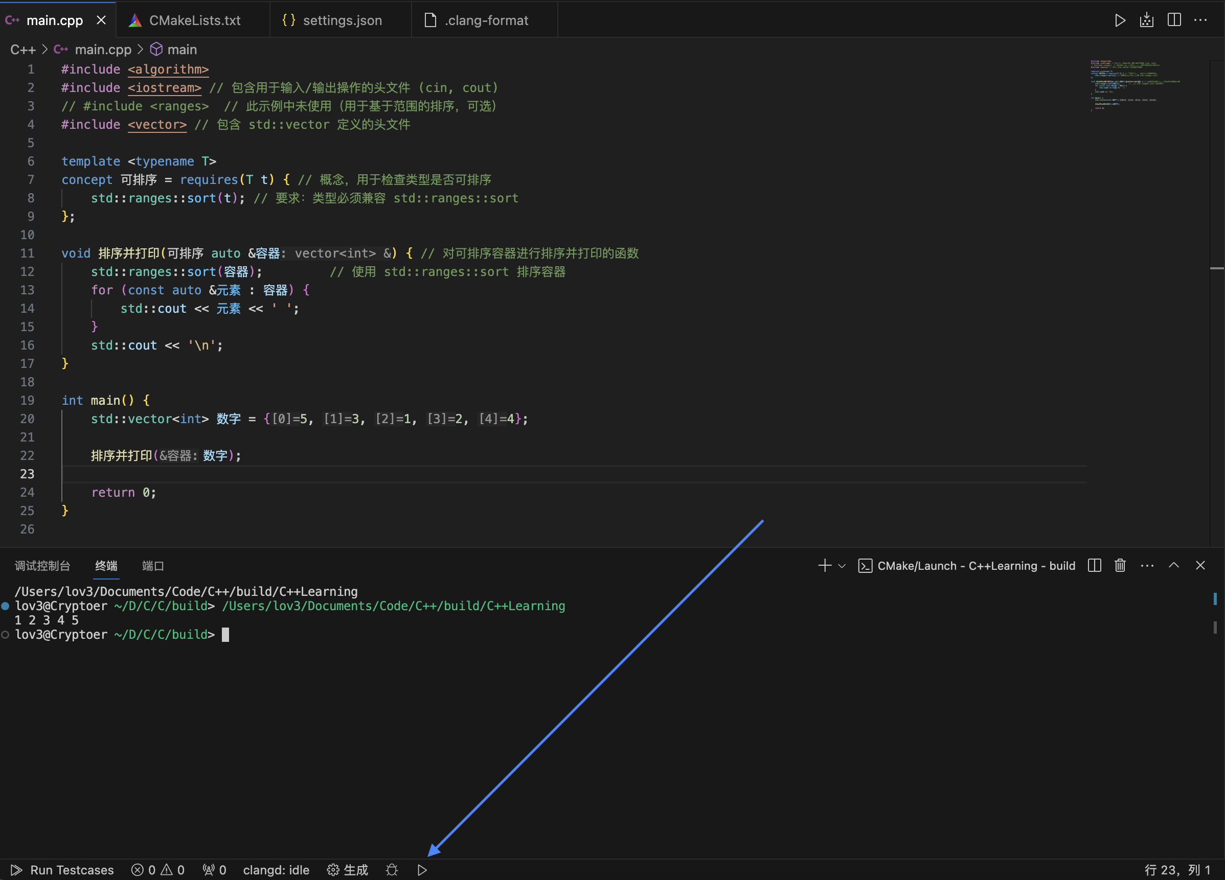The width and height of the screenshot is (1225, 880).
Task: Click the CMake debug bug icon in status bar
Action: [x=392, y=870]
